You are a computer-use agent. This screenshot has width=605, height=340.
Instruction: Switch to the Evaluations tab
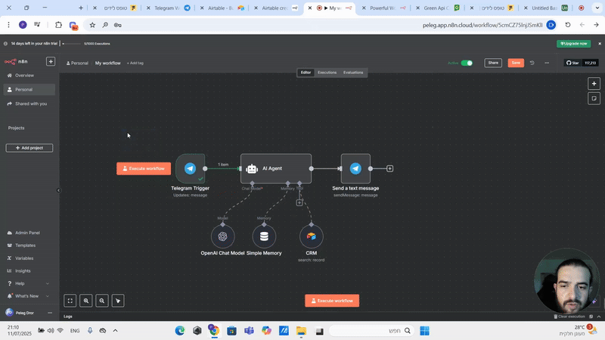click(x=353, y=73)
